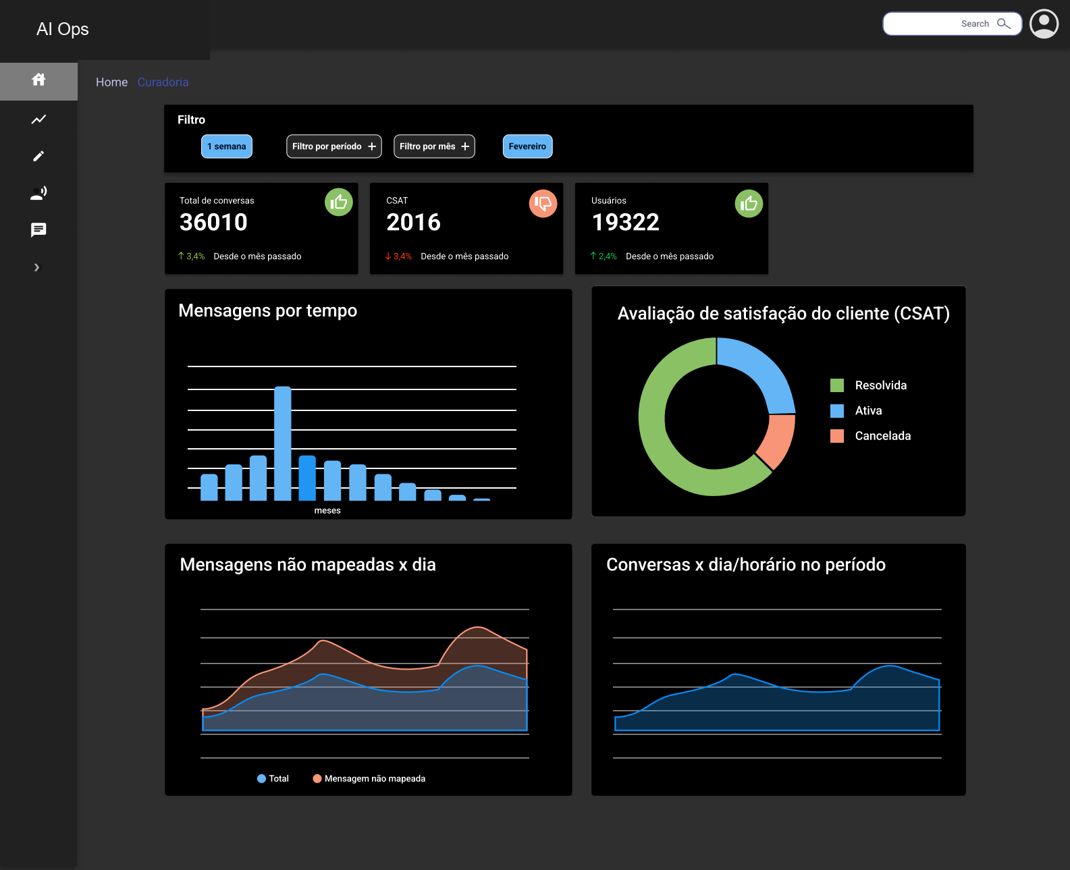Click the tallest bar in Mensagens por tempo
The image size is (1070, 870).
[x=283, y=443]
